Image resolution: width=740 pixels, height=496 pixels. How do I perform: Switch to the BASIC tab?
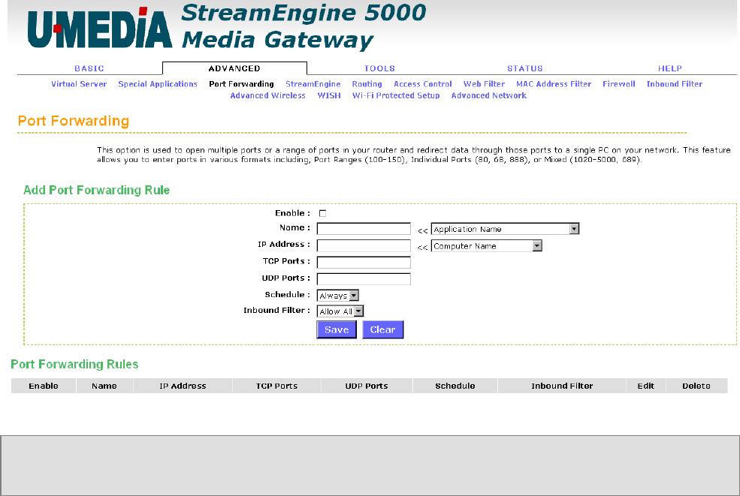[x=89, y=68]
